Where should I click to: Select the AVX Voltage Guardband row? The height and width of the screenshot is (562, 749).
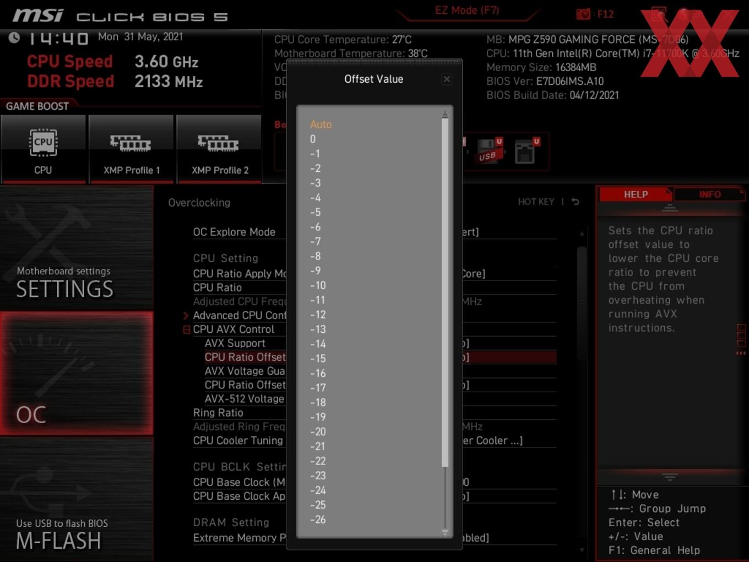[380, 371]
